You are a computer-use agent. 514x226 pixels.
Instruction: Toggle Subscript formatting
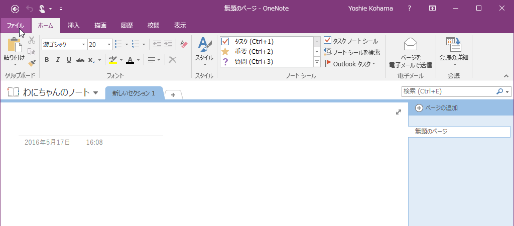[x=91, y=60]
